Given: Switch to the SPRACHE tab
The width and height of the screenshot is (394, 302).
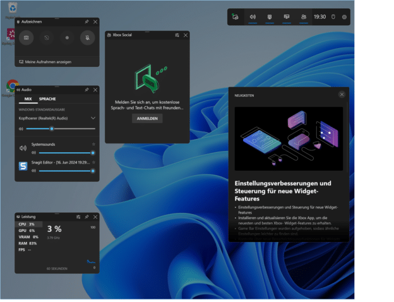Looking at the screenshot, I should 47,99.
